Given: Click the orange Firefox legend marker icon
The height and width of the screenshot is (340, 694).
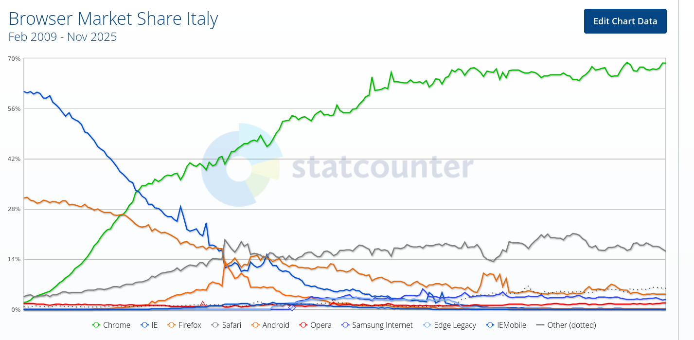Looking at the screenshot, I should click(x=171, y=325).
